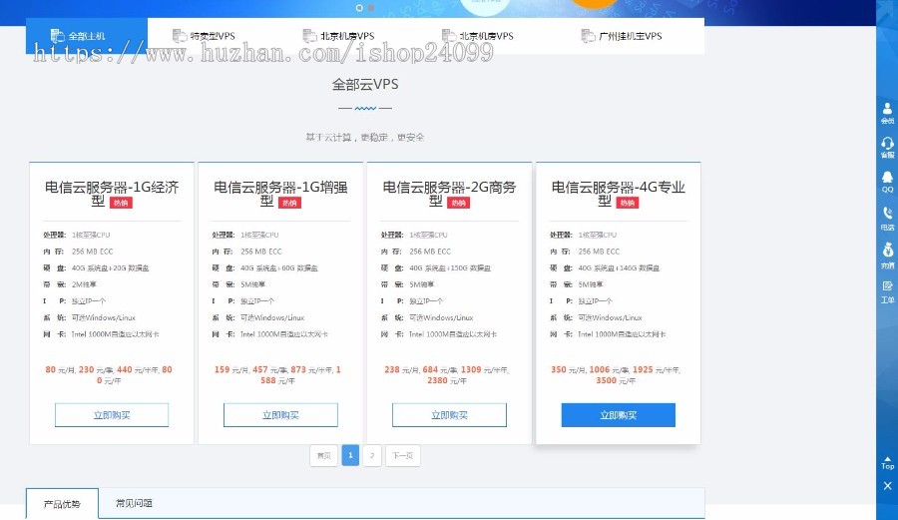Open the 电话 phone contact icon
Viewport: 898px width, 520px height.
coord(887,219)
